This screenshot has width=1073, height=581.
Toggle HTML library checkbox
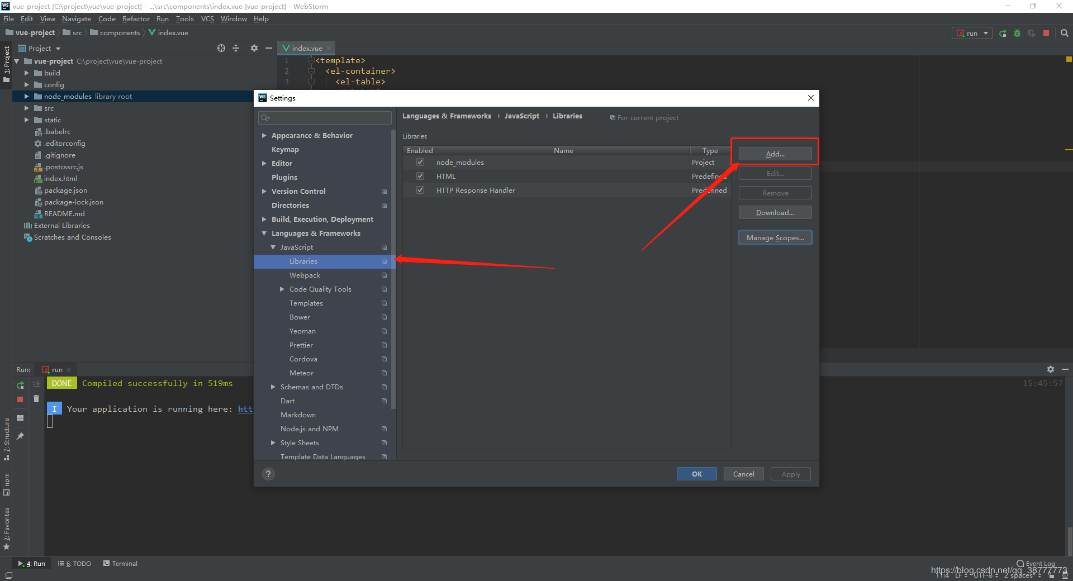(420, 176)
